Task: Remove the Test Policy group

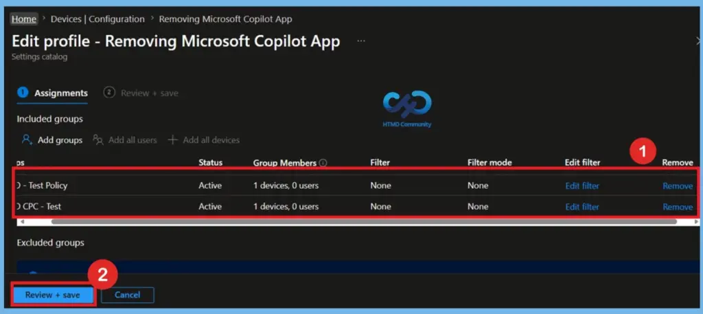Action: point(678,186)
